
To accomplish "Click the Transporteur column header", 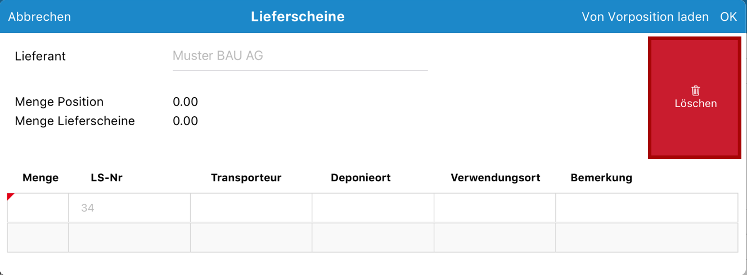I will (x=246, y=178).
